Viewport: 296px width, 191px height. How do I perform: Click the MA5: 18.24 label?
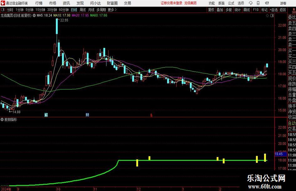pyautogui.click(x=44, y=15)
